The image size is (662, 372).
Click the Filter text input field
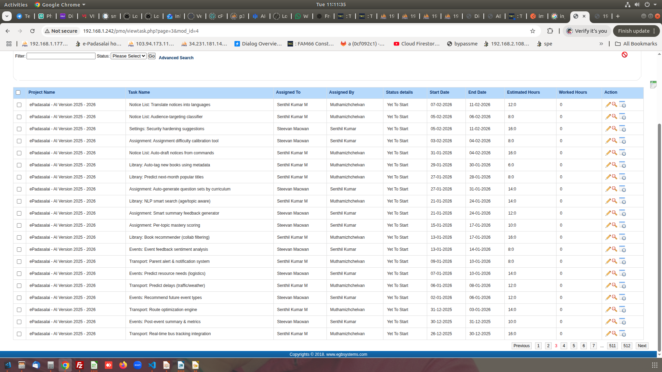point(61,56)
